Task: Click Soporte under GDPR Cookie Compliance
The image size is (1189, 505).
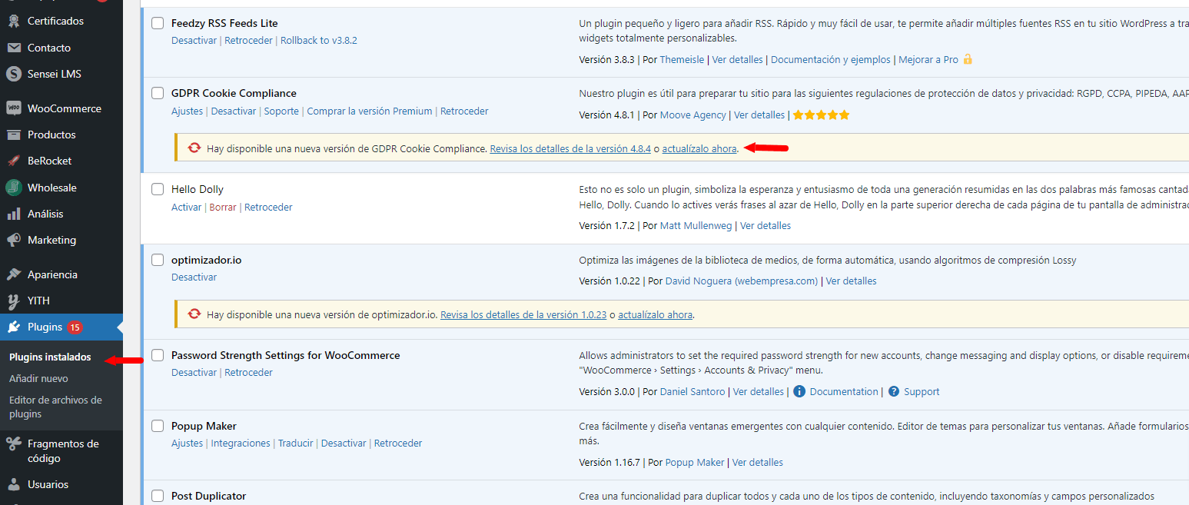Action: [x=281, y=111]
